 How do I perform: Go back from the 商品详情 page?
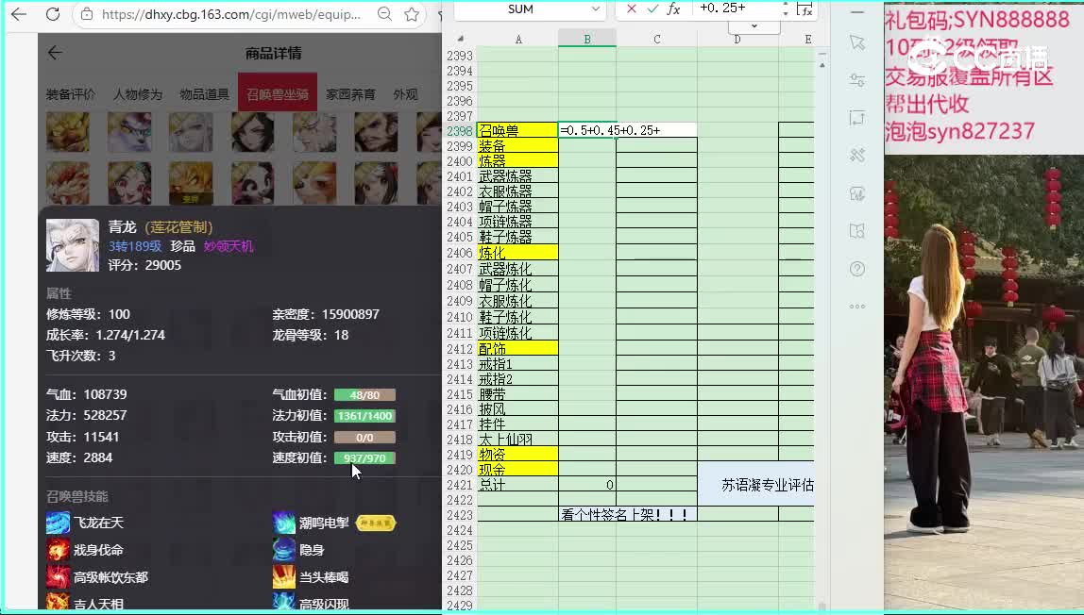coord(55,53)
